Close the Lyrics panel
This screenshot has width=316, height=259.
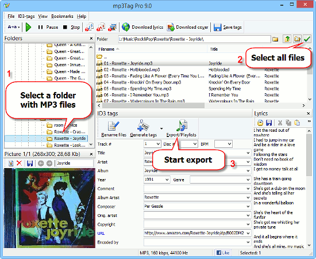pyautogui.click(x=309, y=113)
